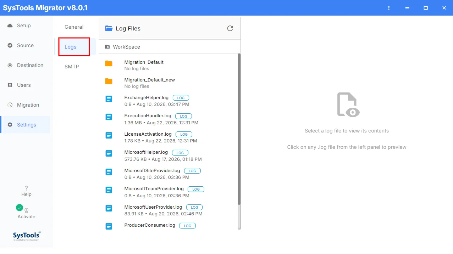The height and width of the screenshot is (254, 453).
Task: Click the file preview eye icon in right panel
Action: coord(348,104)
